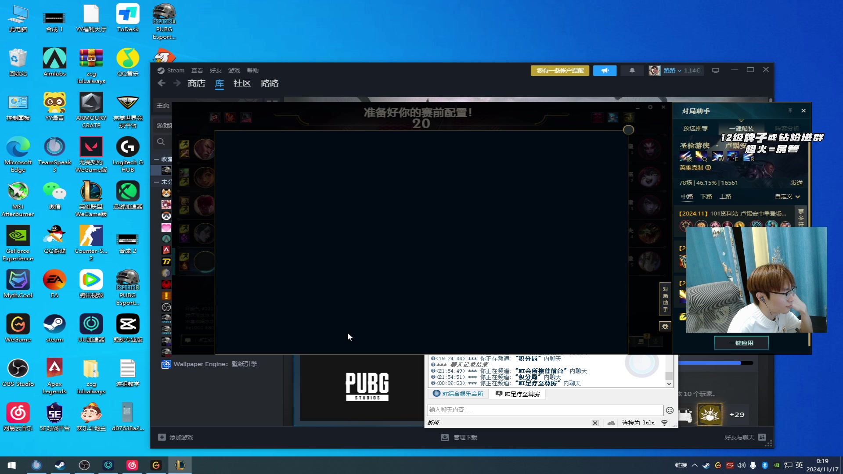Click the +29 achievements badge in Steam
The height and width of the screenshot is (474, 843).
coord(737,415)
